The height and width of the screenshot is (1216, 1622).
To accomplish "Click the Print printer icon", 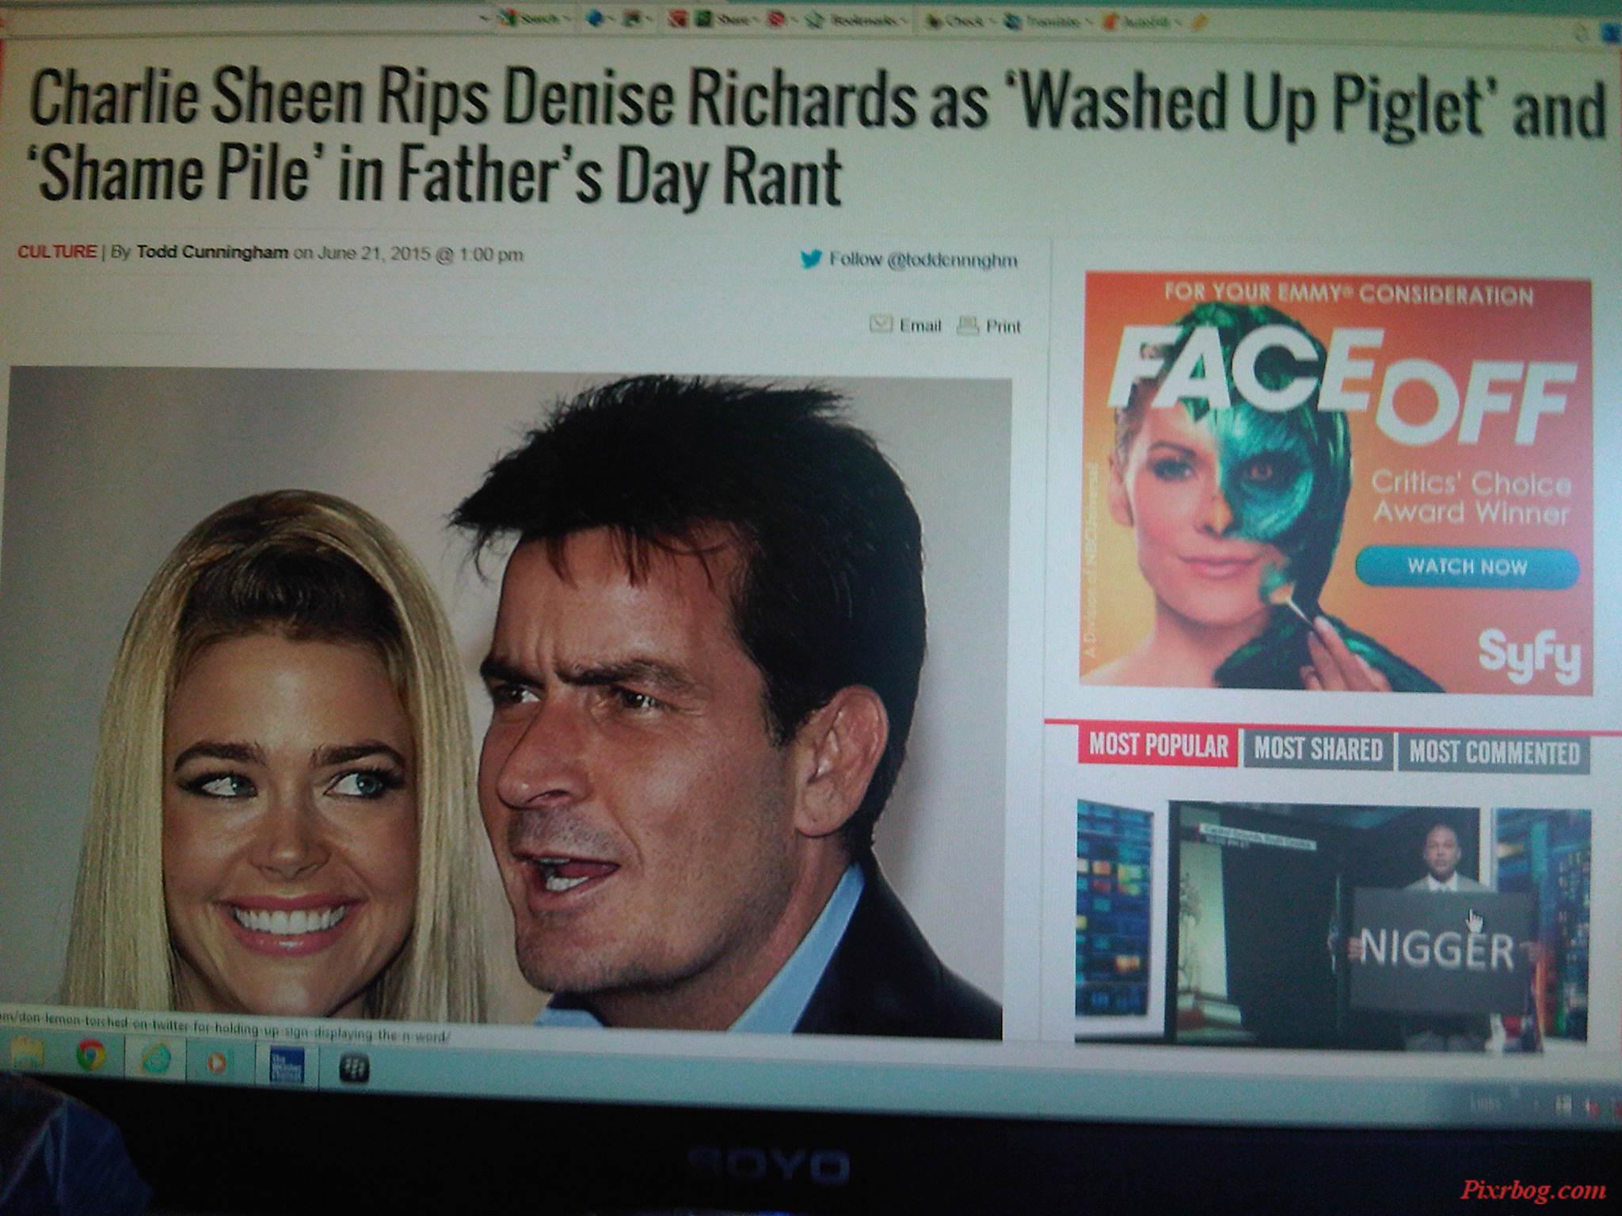I will click(968, 325).
